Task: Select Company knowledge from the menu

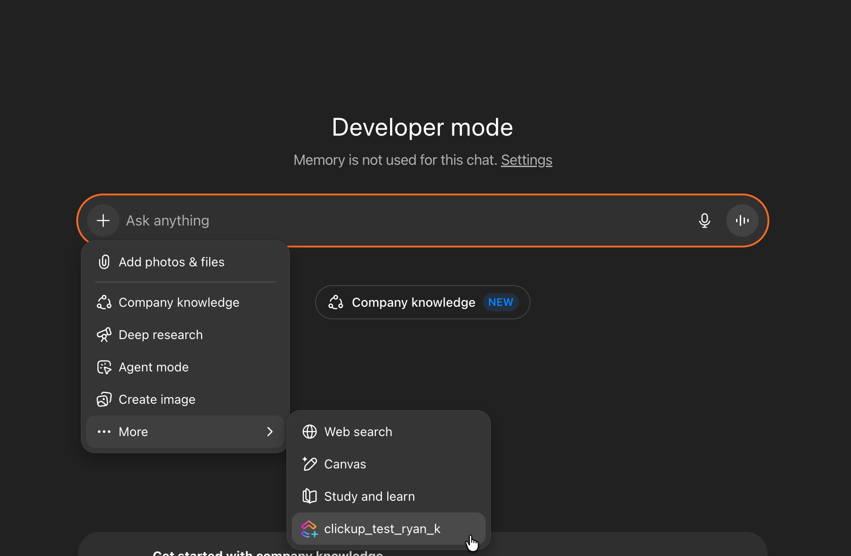Action: [179, 302]
